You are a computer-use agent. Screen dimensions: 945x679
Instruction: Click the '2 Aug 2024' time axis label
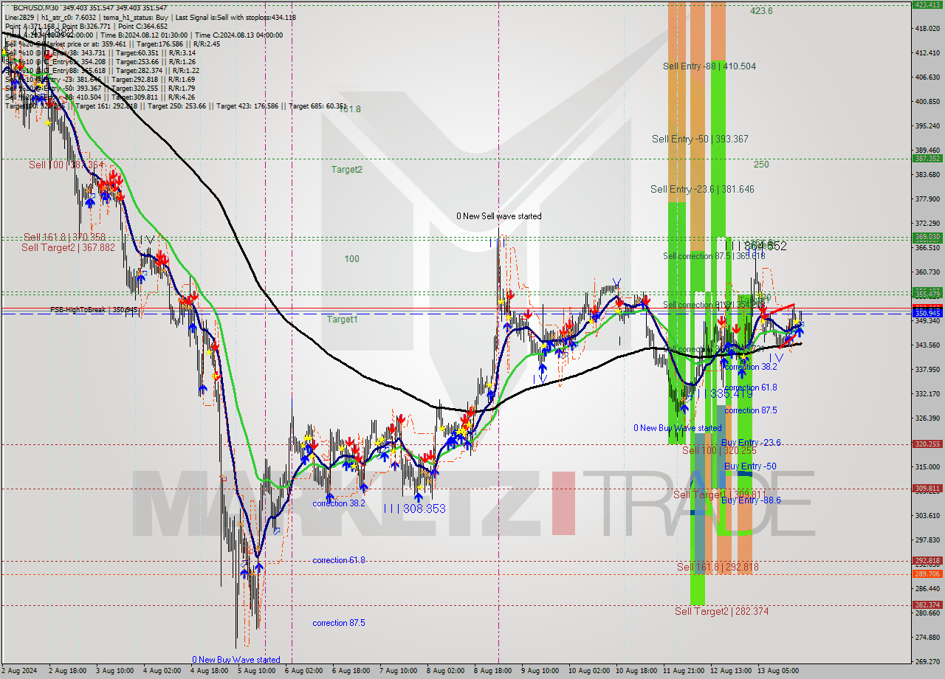click(x=18, y=671)
